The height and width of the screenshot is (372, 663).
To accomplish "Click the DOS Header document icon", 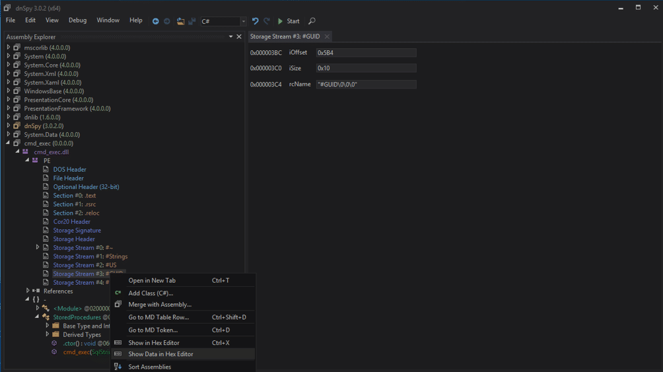I will (x=46, y=169).
